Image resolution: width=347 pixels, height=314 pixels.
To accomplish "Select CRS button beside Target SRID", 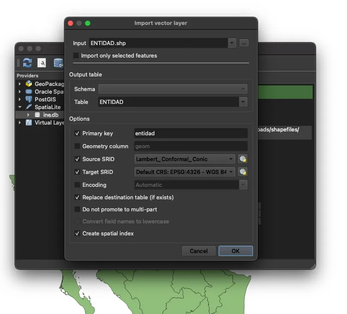I will 243,172.
